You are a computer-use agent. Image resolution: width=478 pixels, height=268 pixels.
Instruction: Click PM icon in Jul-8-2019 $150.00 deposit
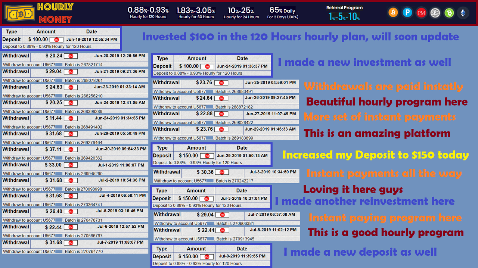[x=207, y=257]
